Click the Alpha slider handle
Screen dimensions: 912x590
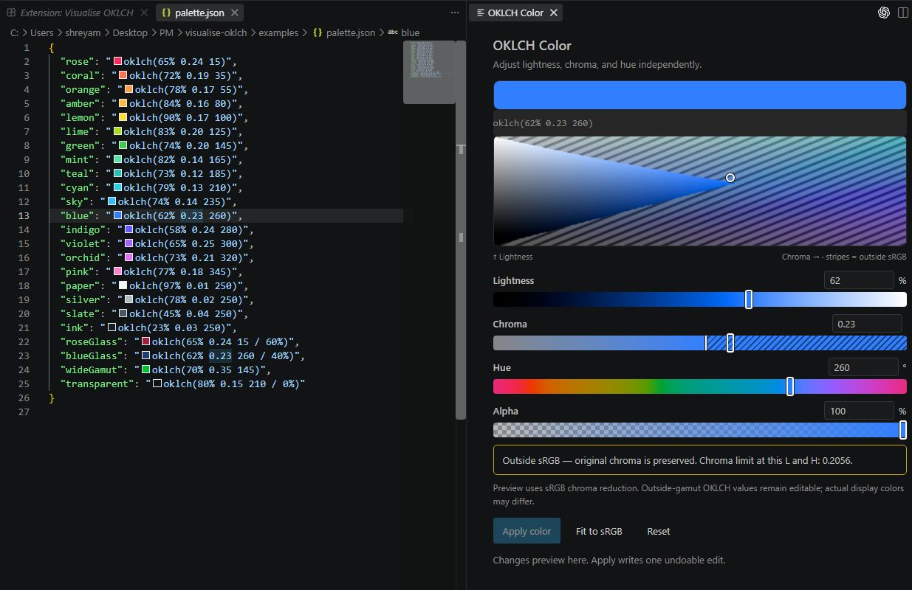click(x=902, y=430)
